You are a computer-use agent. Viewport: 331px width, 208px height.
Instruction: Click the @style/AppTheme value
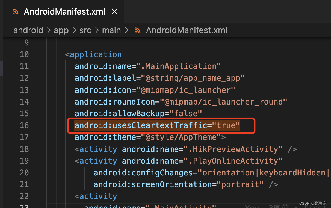pyautogui.click(x=181, y=137)
